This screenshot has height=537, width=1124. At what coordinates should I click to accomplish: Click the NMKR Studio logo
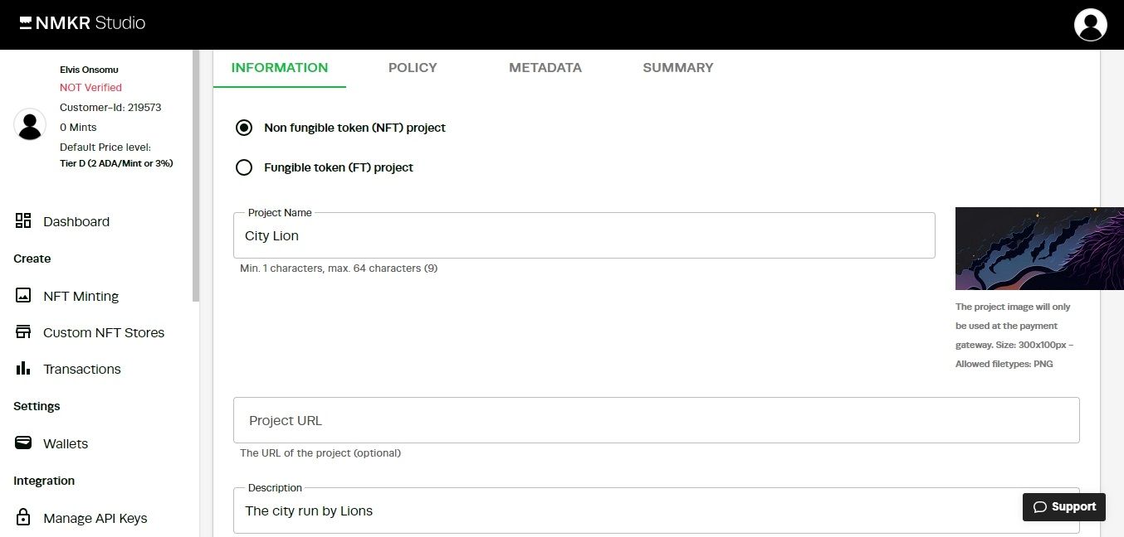coord(81,23)
